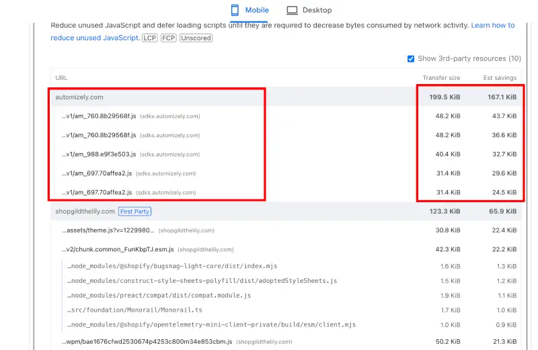Click the Est savings column header
Viewport: 538px width, 350px height.
pos(500,78)
